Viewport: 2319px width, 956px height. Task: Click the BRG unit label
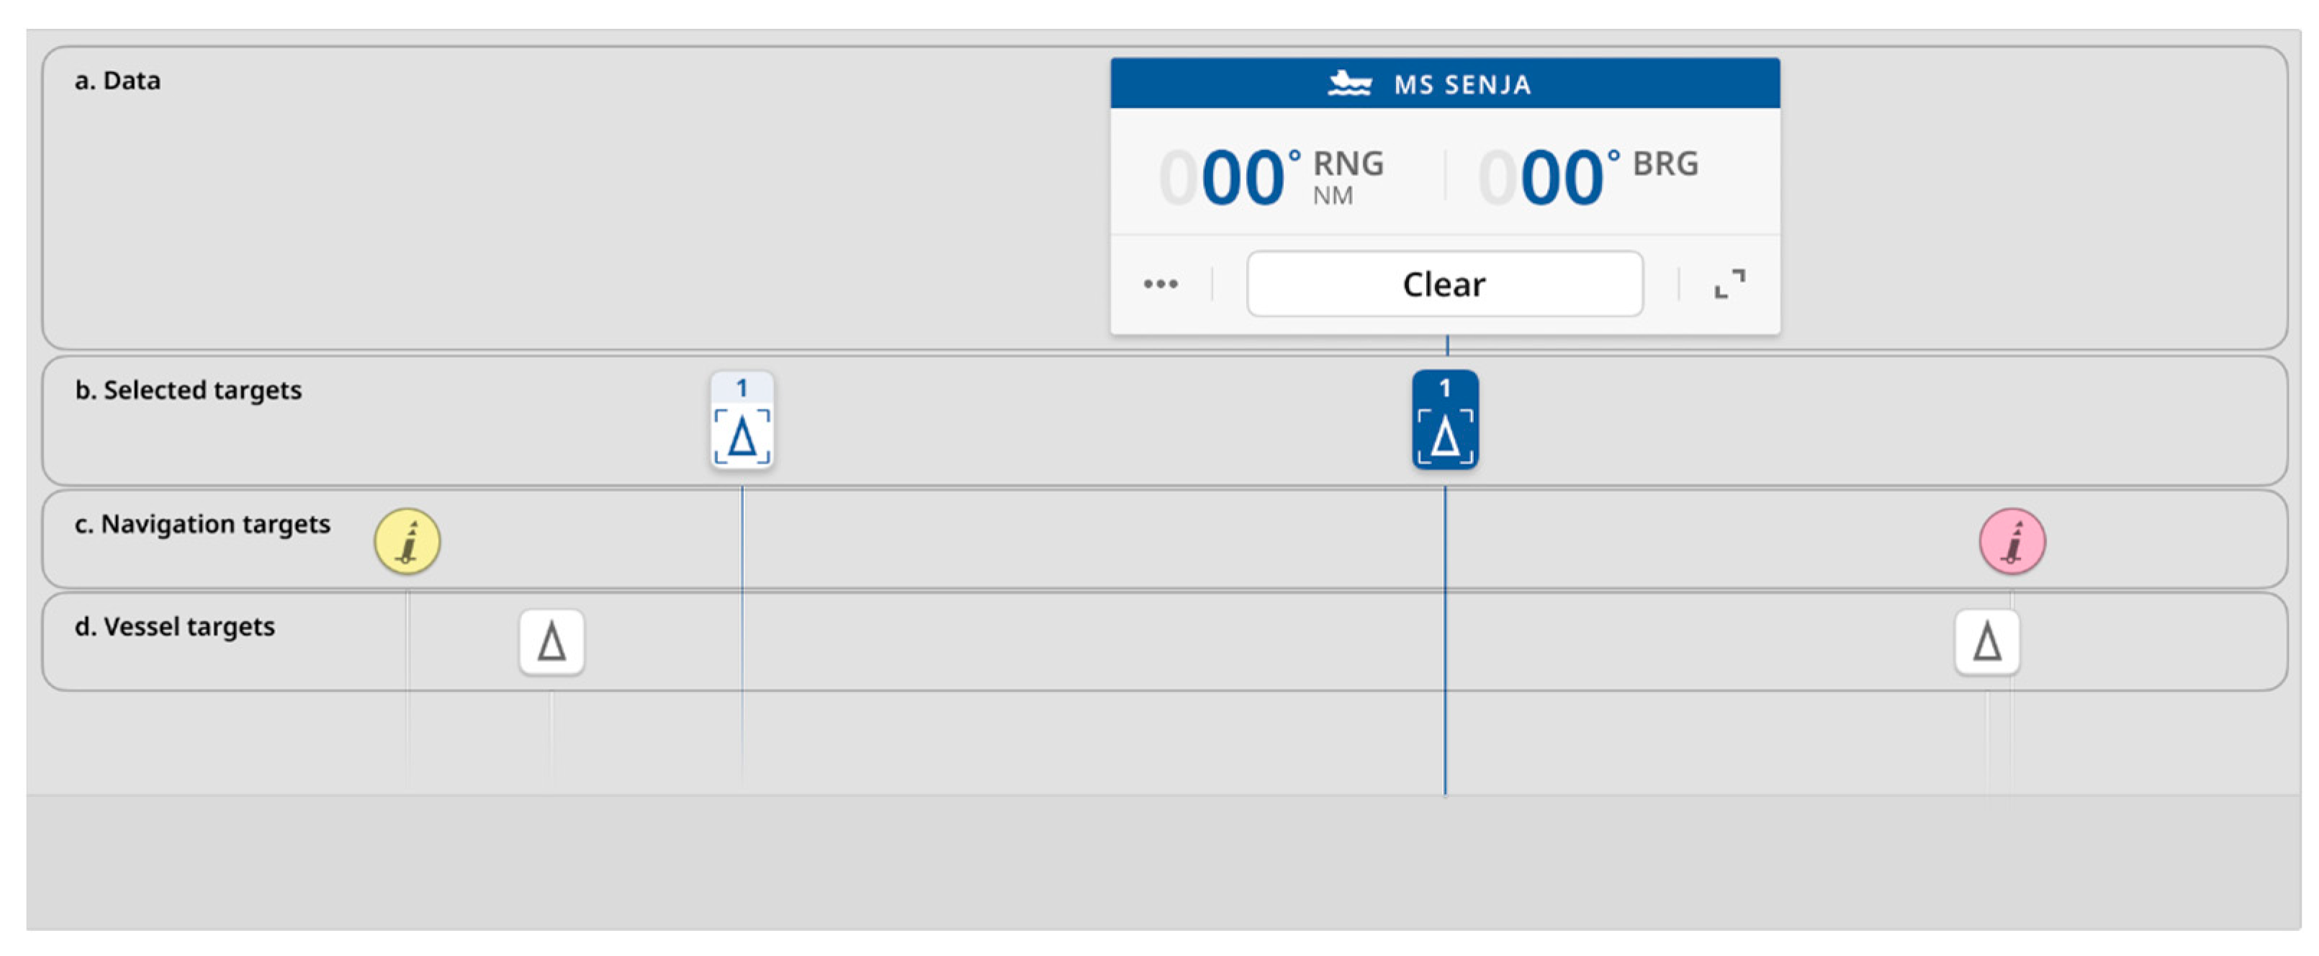coord(1665,164)
